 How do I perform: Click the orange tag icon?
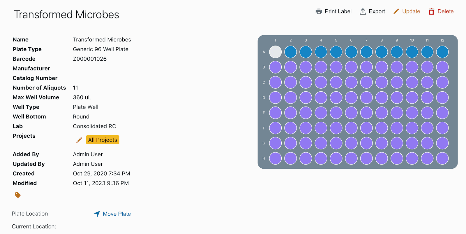click(x=18, y=195)
